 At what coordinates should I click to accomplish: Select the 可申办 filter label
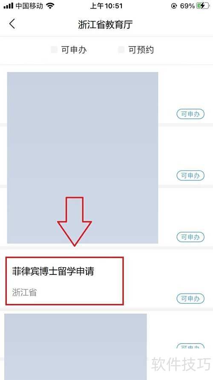[x=74, y=50]
